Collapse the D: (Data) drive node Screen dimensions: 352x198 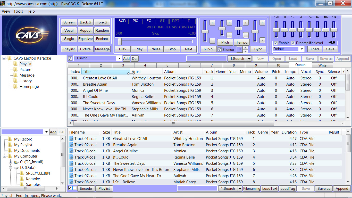pos(10,168)
